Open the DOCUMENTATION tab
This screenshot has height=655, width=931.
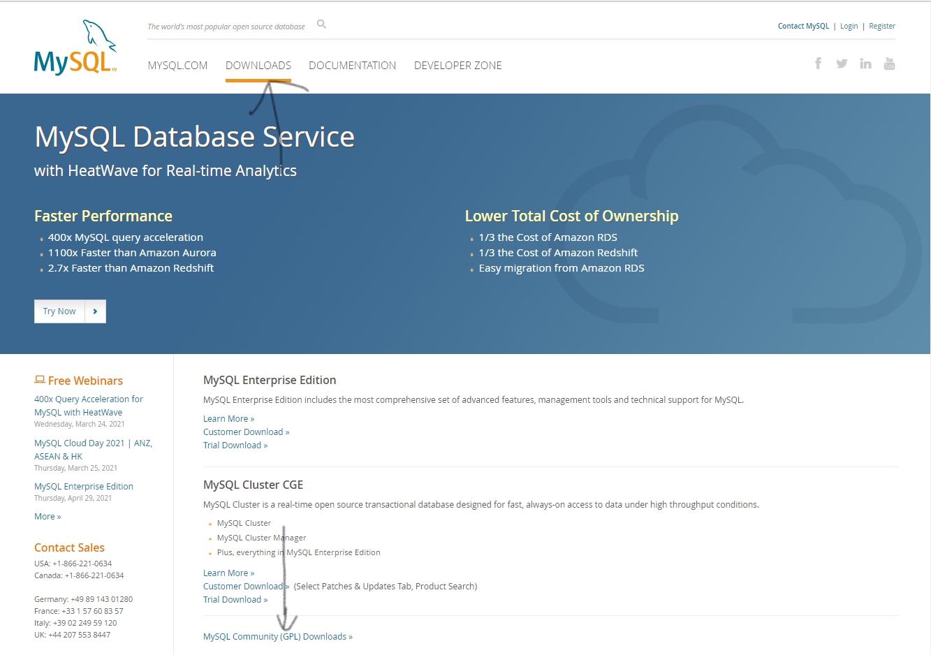pyautogui.click(x=352, y=66)
